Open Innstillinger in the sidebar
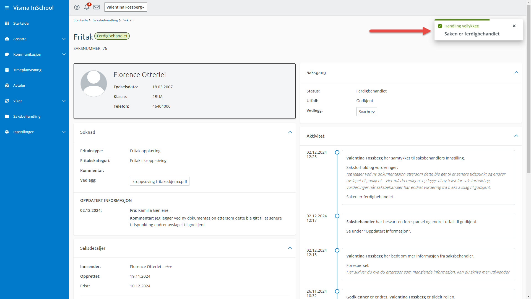Image resolution: width=531 pixels, height=299 pixels. pos(24,132)
